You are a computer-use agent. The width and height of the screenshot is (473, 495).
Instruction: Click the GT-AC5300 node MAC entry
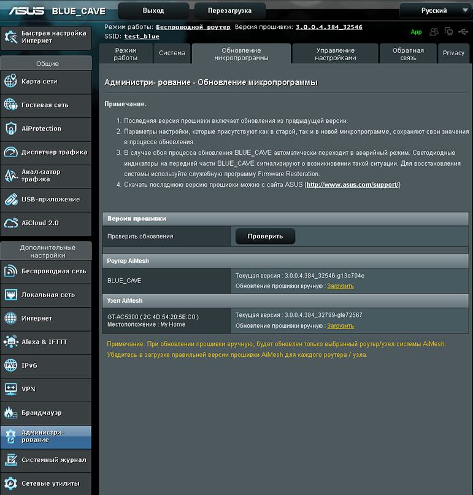click(153, 317)
